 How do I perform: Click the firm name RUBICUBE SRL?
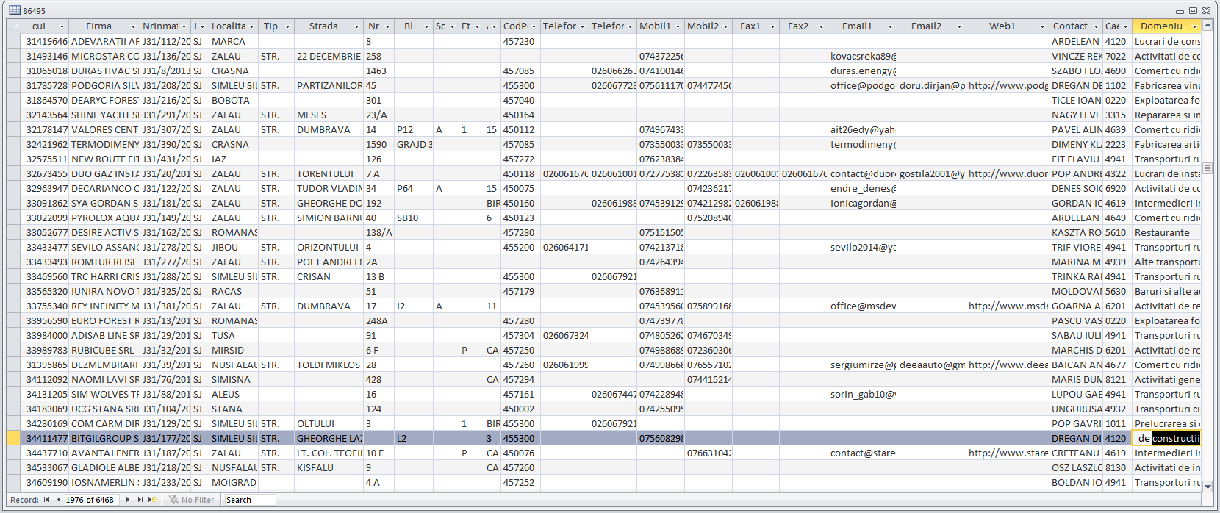[105, 351]
